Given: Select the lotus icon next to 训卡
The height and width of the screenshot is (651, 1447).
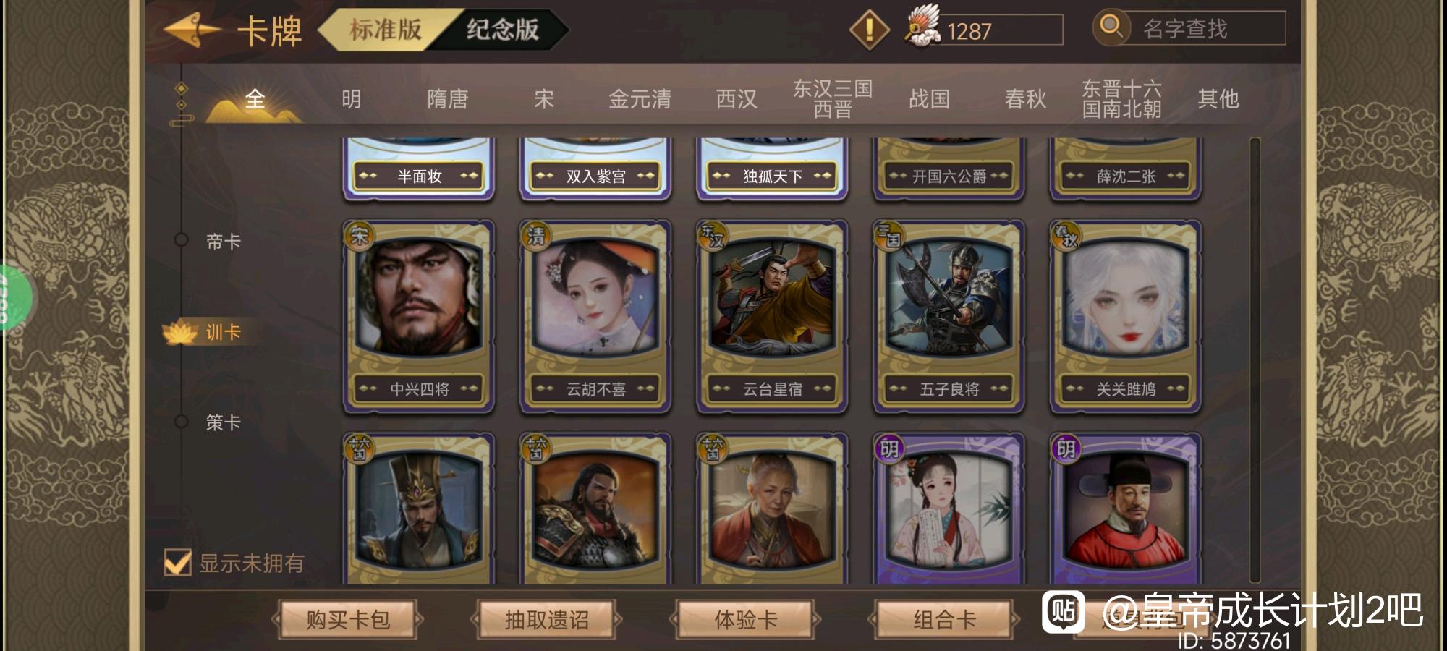Looking at the screenshot, I should (x=179, y=332).
